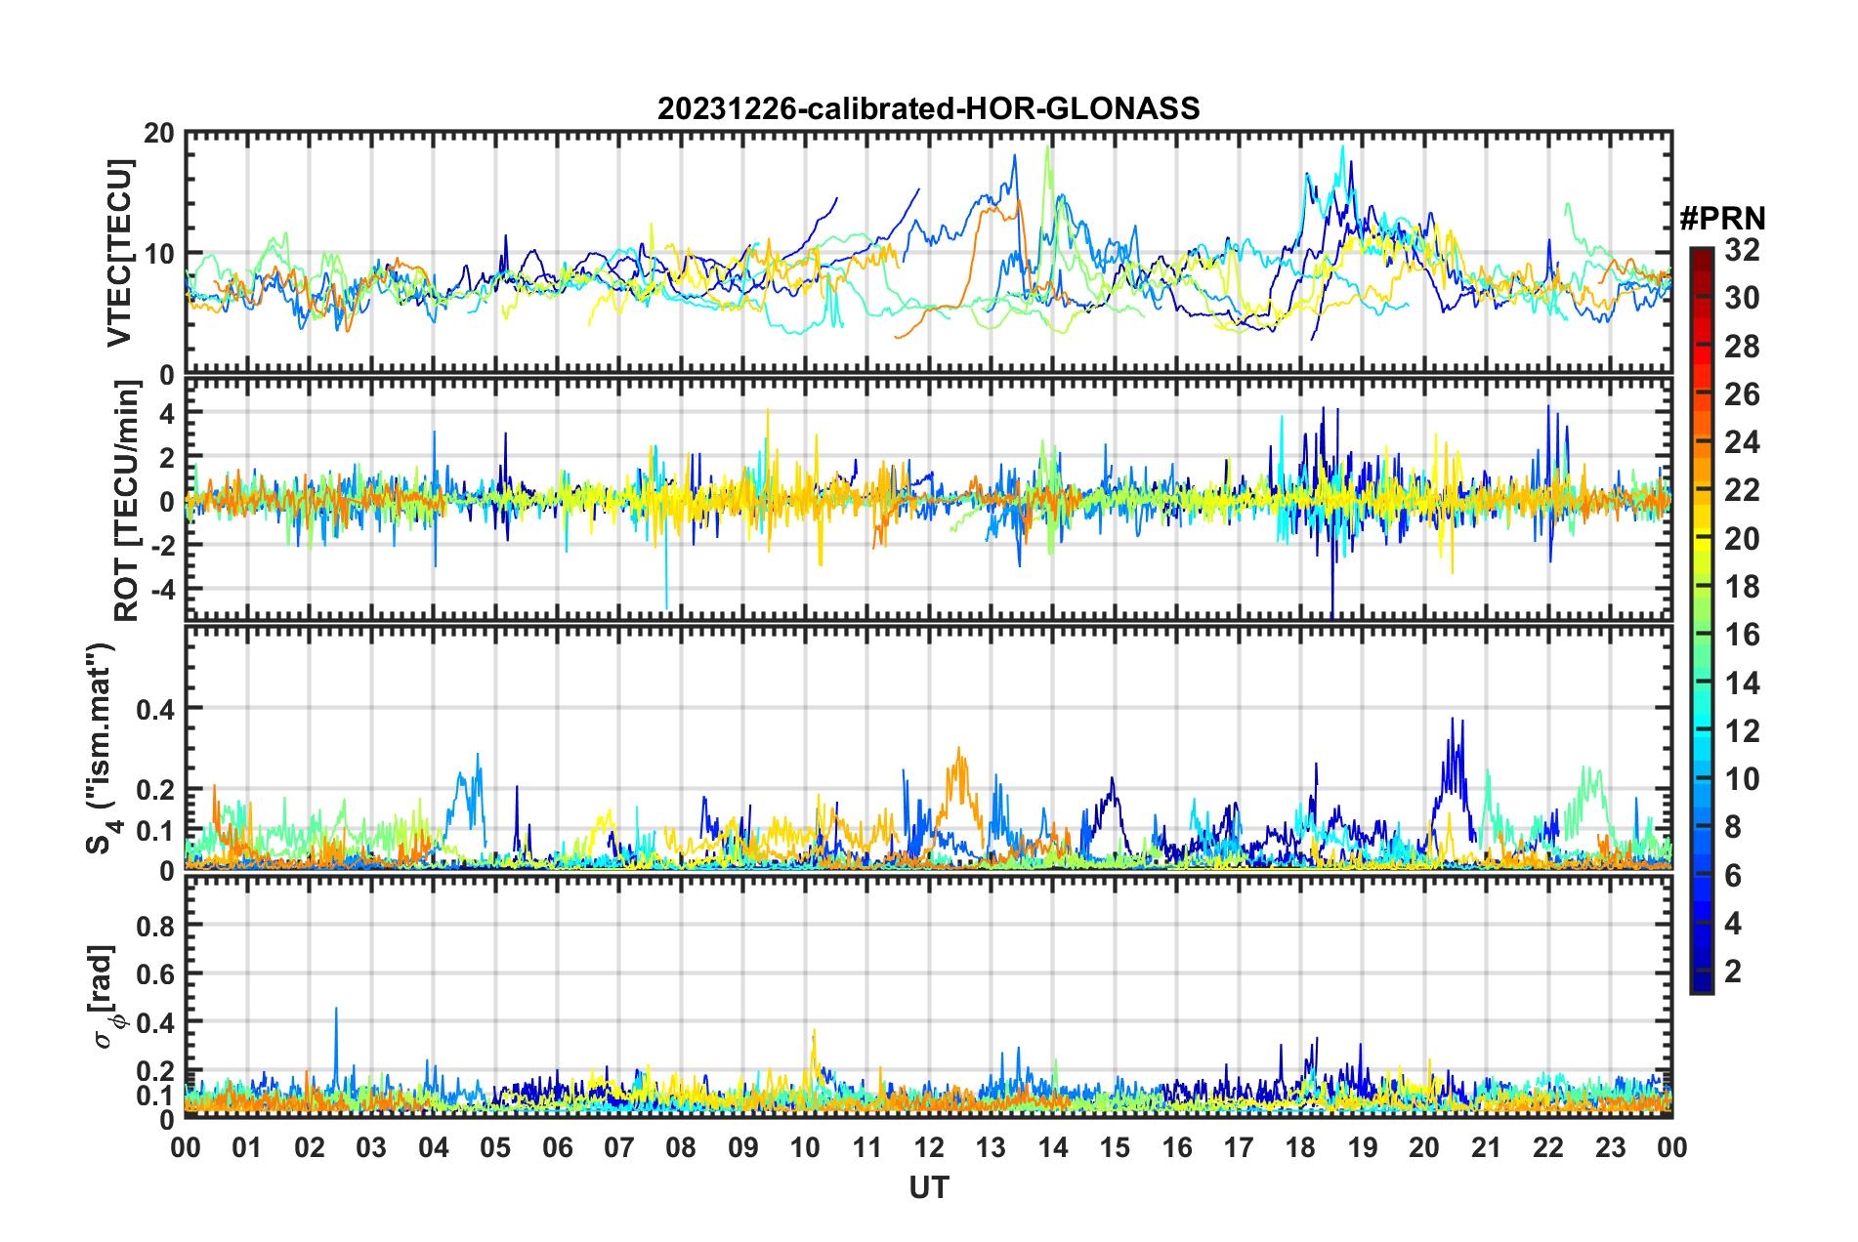This screenshot has height=1242, width=1858.
Task: Click colorbar tick label 32
Action: [1742, 250]
